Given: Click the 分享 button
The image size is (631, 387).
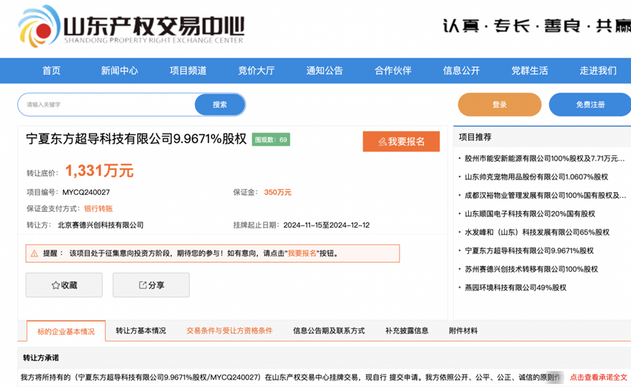Looking at the screenshot, I should (x=151, y=286).
